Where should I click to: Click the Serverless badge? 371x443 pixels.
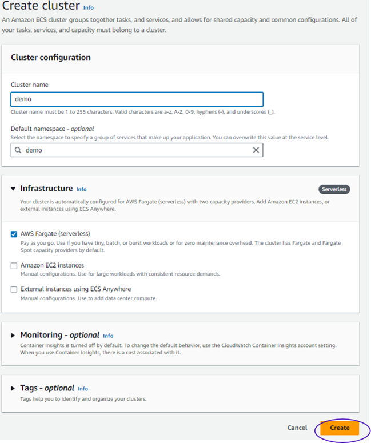click(x=334, y=189)
